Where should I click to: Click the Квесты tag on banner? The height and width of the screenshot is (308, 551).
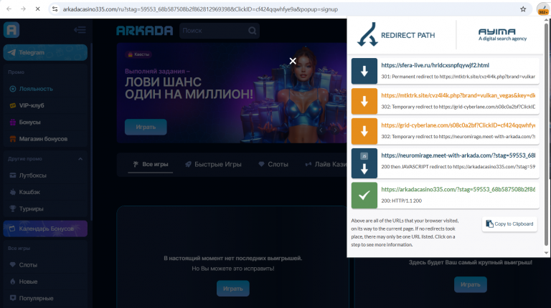click(138, 54)
